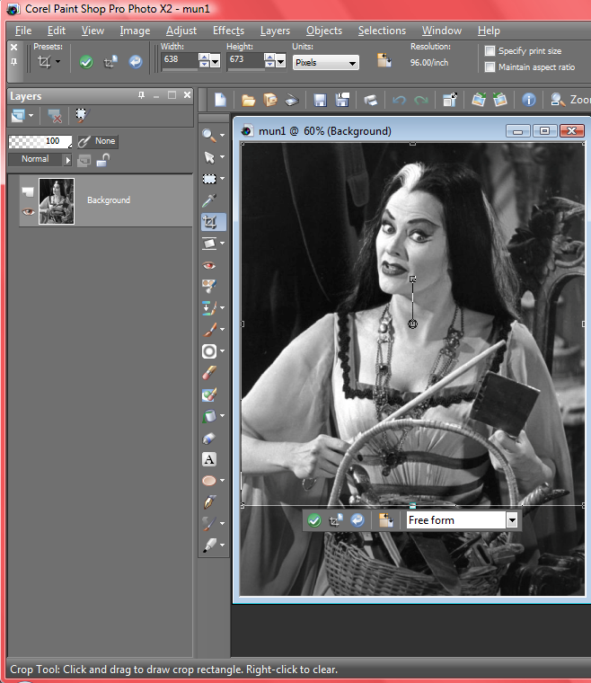This screenshot has width=591, height=683.
Task: Select the Straighten tool
Action: click(x=209, y=244)
